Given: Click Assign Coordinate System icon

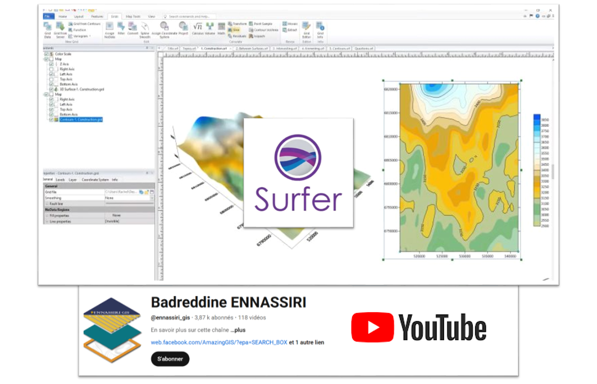Looking at the screenshot, I should pyautogui.click(x=164, y=30).
